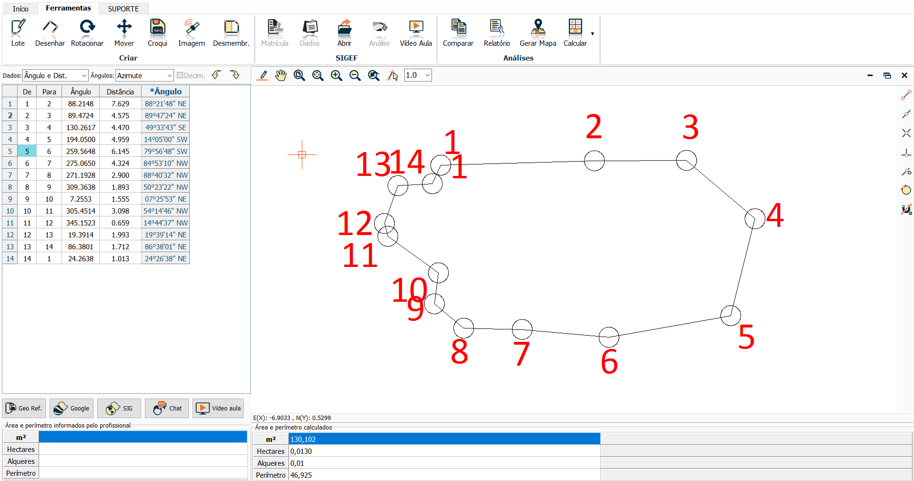
Task: Select the pan hand tool
Action: pos(281,75)
